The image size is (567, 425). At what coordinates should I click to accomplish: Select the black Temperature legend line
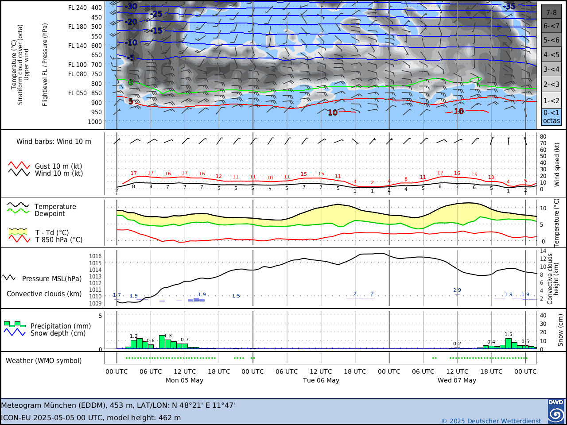[x=18, y=205]
